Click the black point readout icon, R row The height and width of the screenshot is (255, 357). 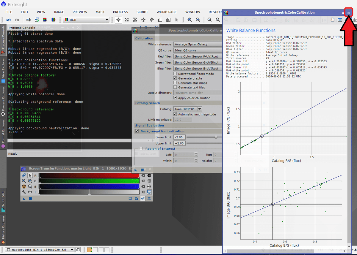[149, 175]
